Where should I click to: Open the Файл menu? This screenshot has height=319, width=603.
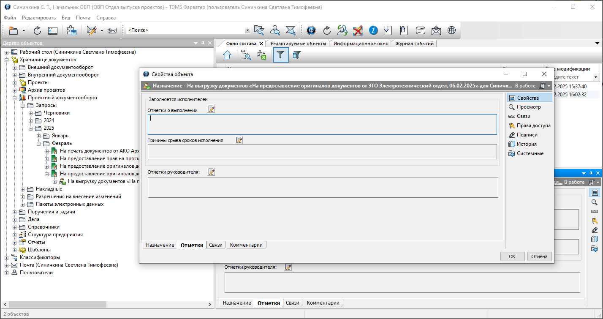[x=10, y=18]
